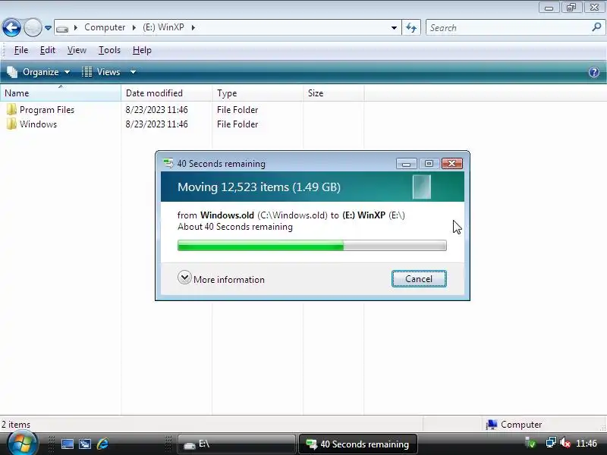Sort by Date modified column
Image resolution: width=607 pixels, height=455 pixels.
[167, 93]
